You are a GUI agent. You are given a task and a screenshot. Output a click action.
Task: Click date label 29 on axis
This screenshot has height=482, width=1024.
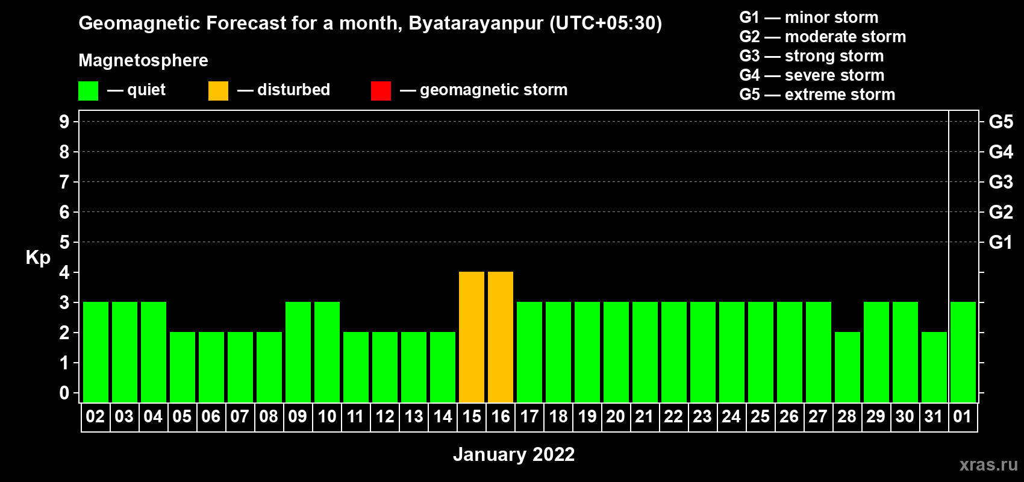point(876,416)
